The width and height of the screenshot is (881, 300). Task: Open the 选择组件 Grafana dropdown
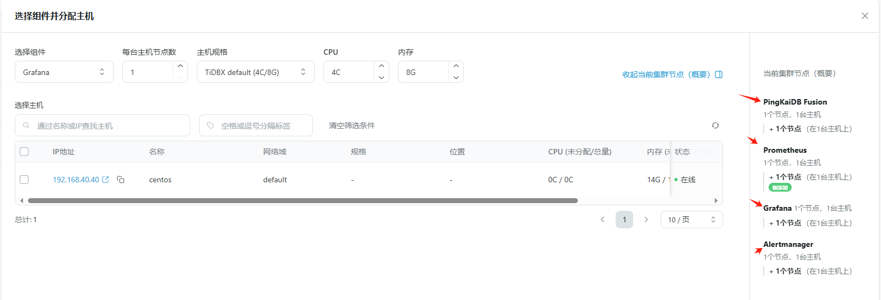coord(64,72)
